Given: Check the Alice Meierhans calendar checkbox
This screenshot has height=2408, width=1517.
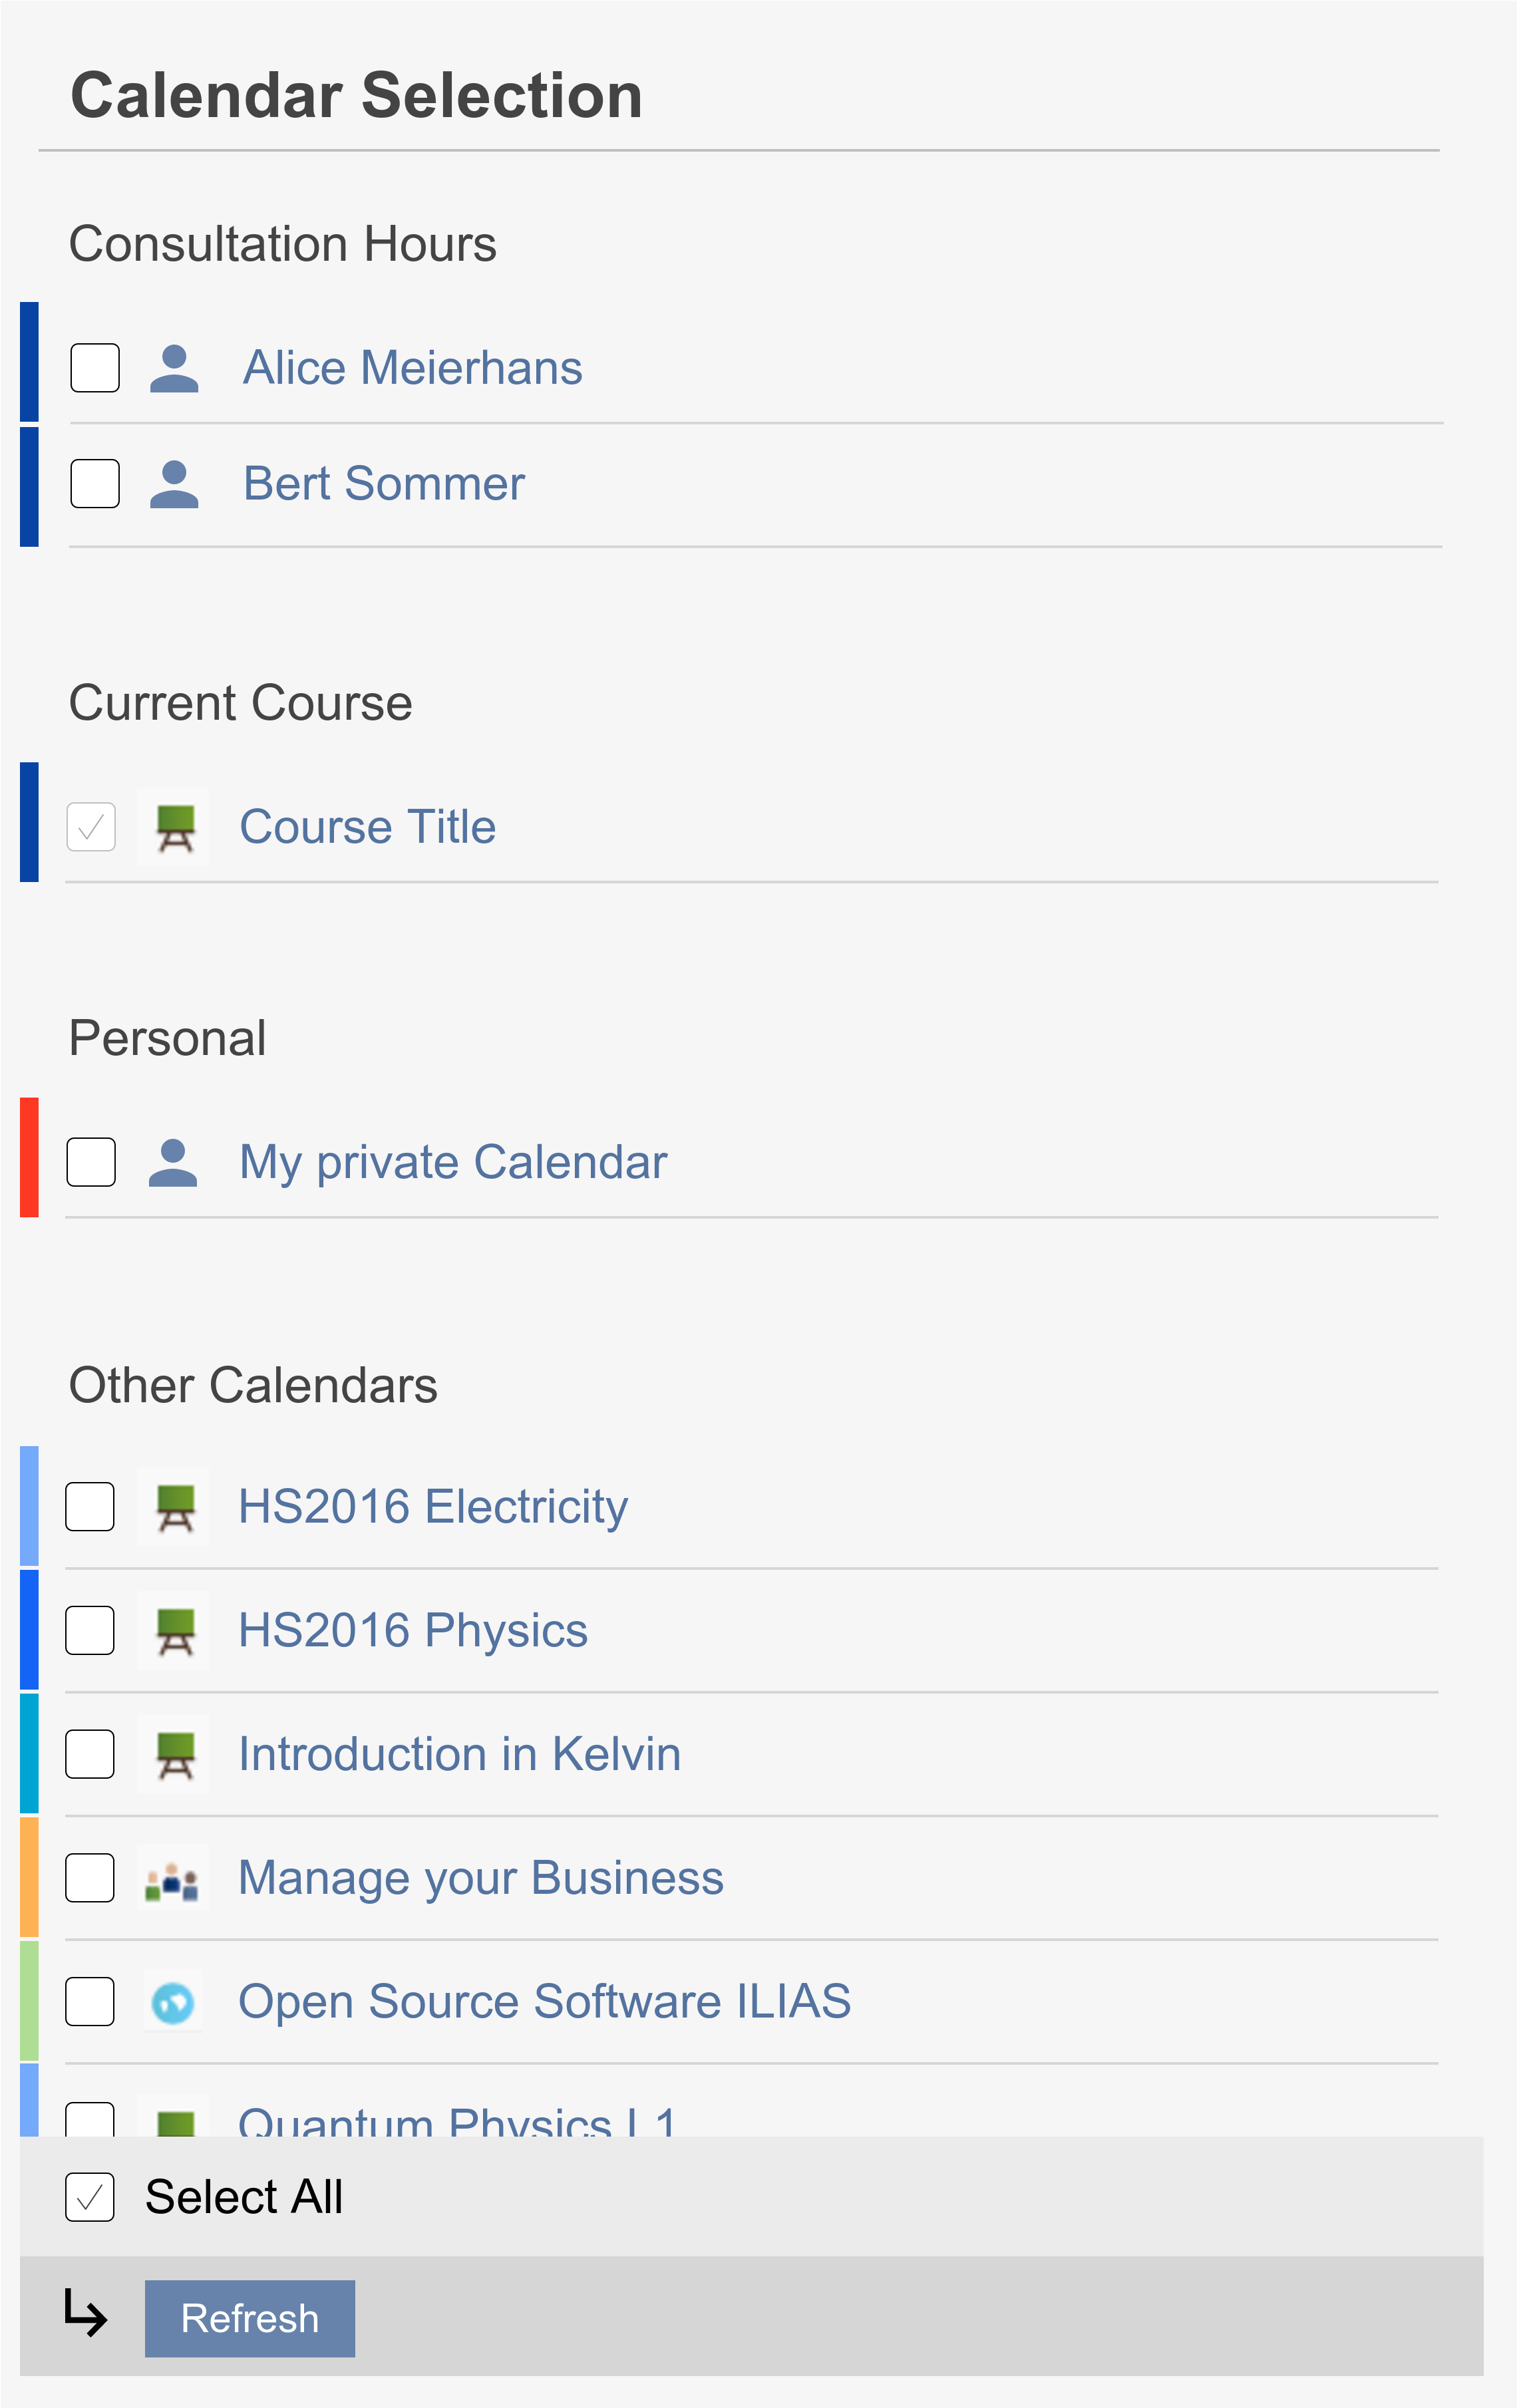Looking at the screenshot, I should (x=95, y=368).
